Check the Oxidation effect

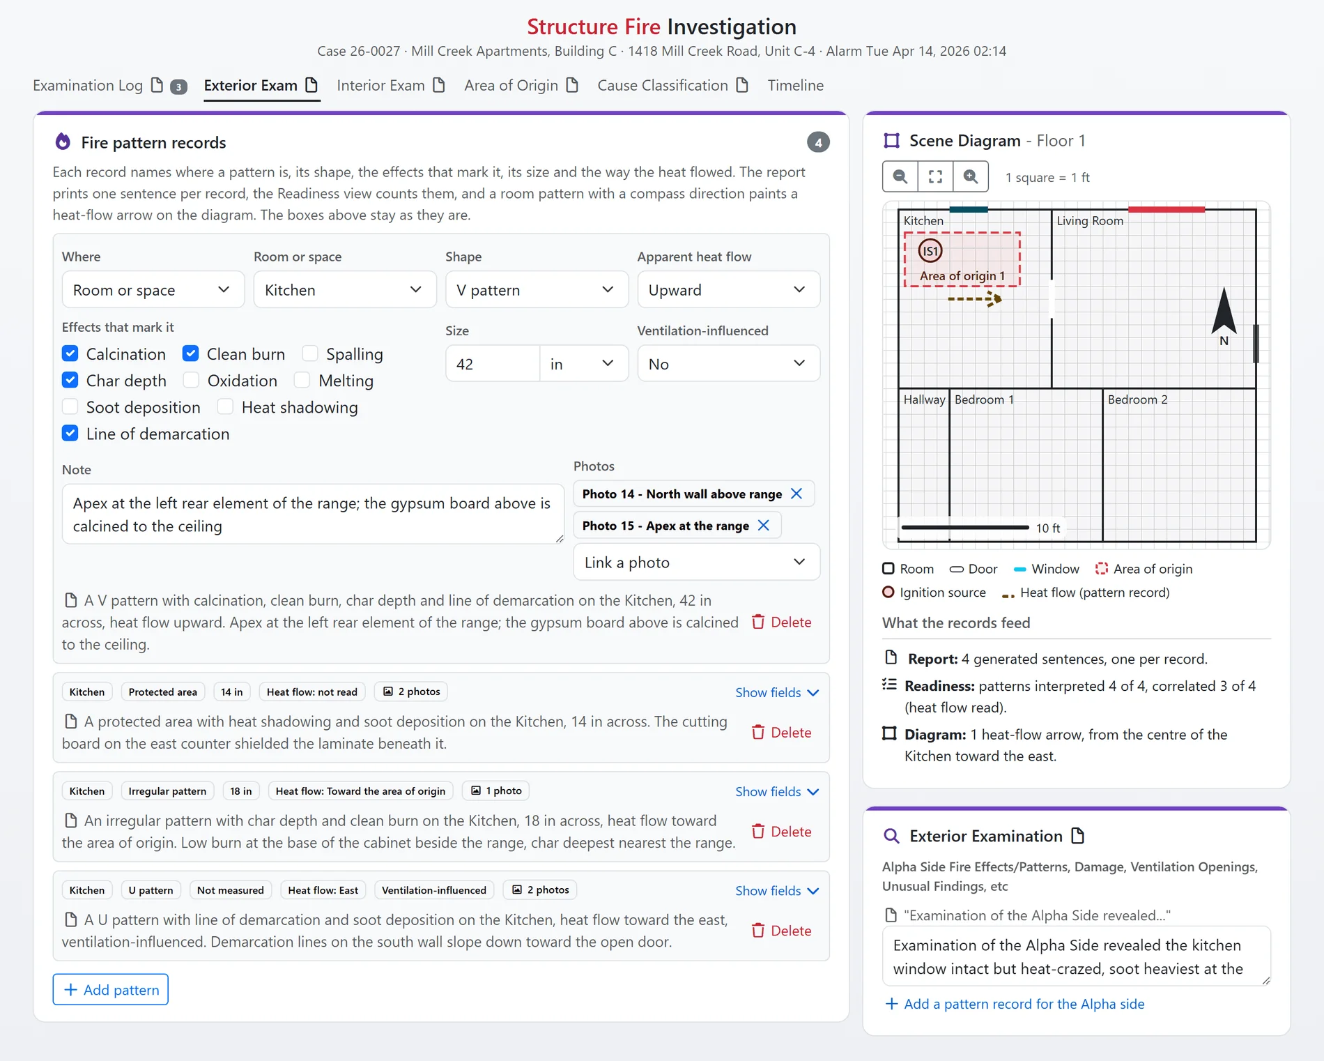tap(190, 380)
